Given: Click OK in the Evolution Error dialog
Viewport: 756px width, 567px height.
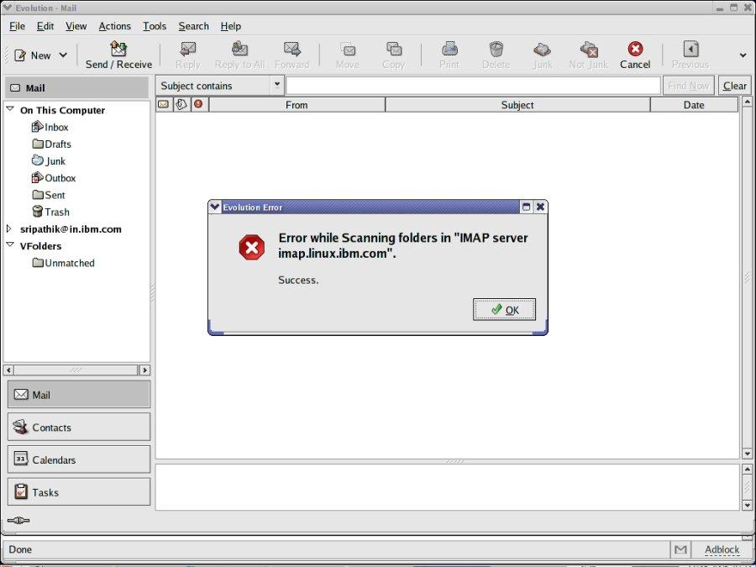Looking at the screenshot, I should click(504, 309).
